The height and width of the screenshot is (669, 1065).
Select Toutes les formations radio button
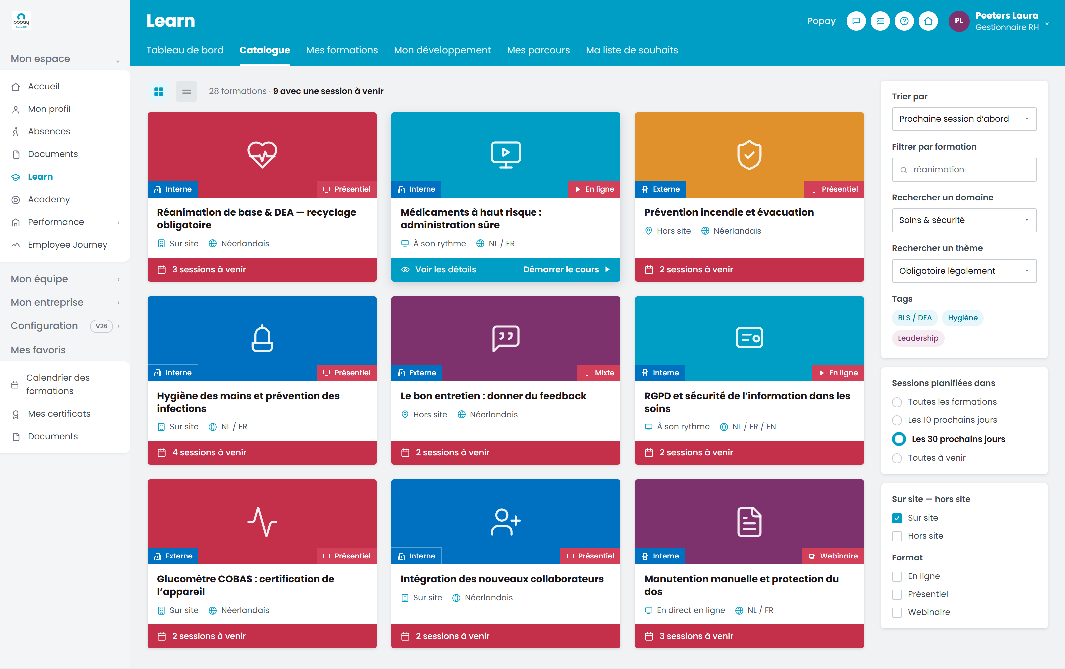pyautogui.click(x=897, y=402)
